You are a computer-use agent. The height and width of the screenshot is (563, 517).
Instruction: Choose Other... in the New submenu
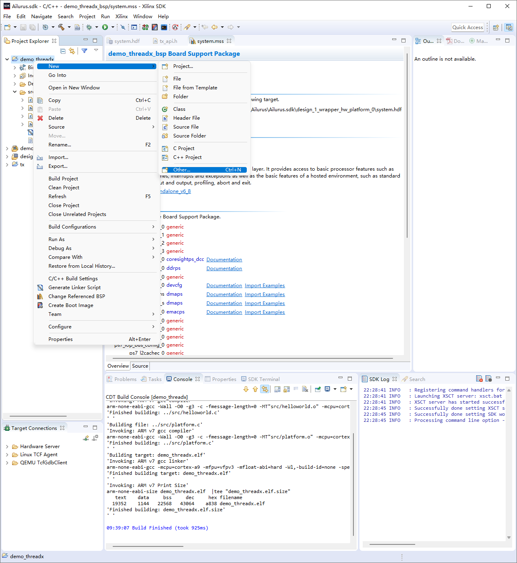182,170
